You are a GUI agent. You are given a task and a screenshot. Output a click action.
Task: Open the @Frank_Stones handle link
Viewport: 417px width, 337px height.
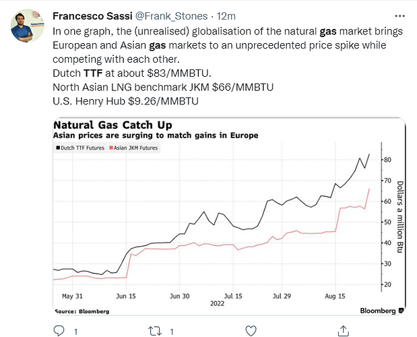coord(171,16)
